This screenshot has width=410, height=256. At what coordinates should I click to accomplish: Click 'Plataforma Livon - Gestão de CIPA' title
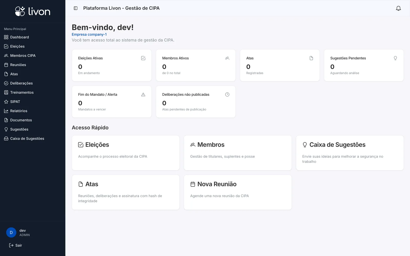coord(121,8)
